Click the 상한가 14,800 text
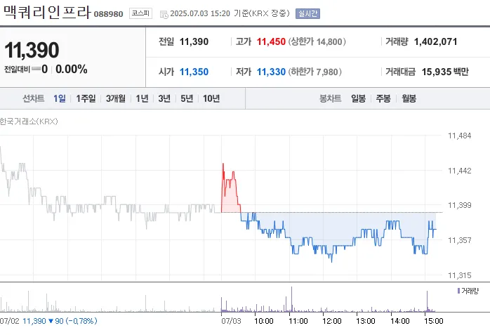The height and width of the screenshot is (335, 490). point(317,41)
